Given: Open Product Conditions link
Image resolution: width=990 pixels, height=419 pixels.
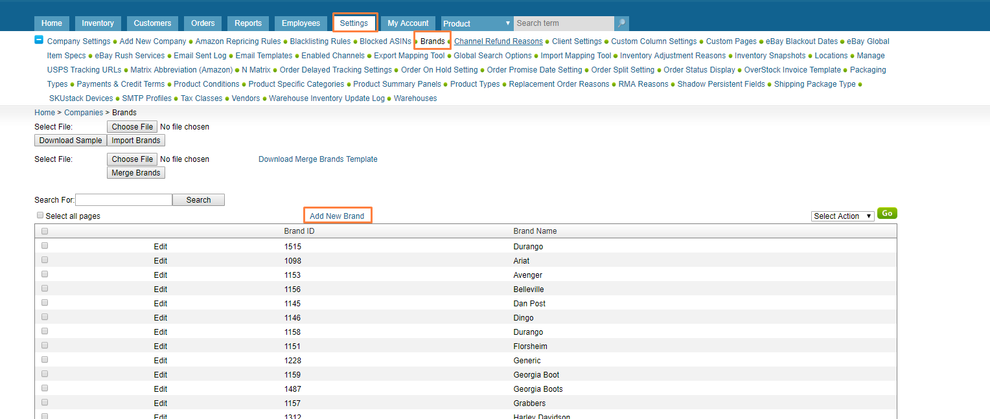Looking at the screenshot, I should pos(207,84).
